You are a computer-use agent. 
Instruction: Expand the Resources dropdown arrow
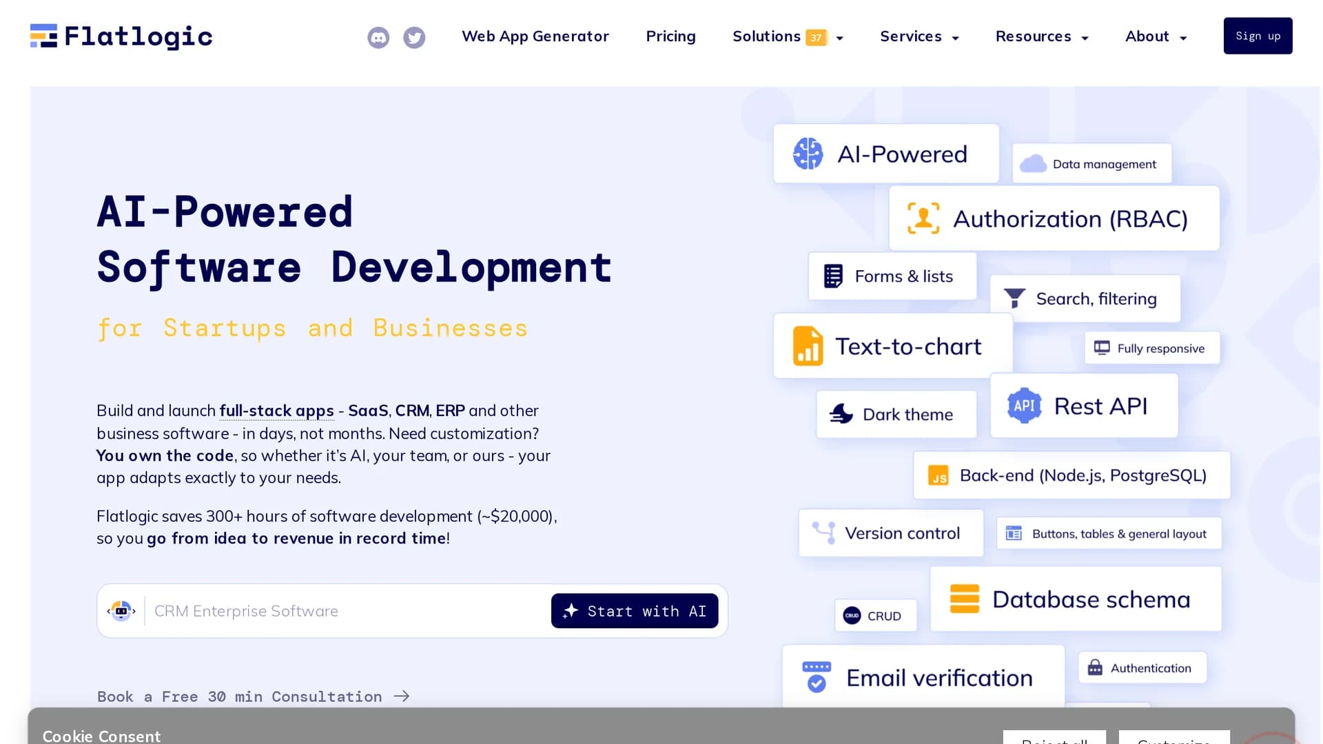(1085, 39)
